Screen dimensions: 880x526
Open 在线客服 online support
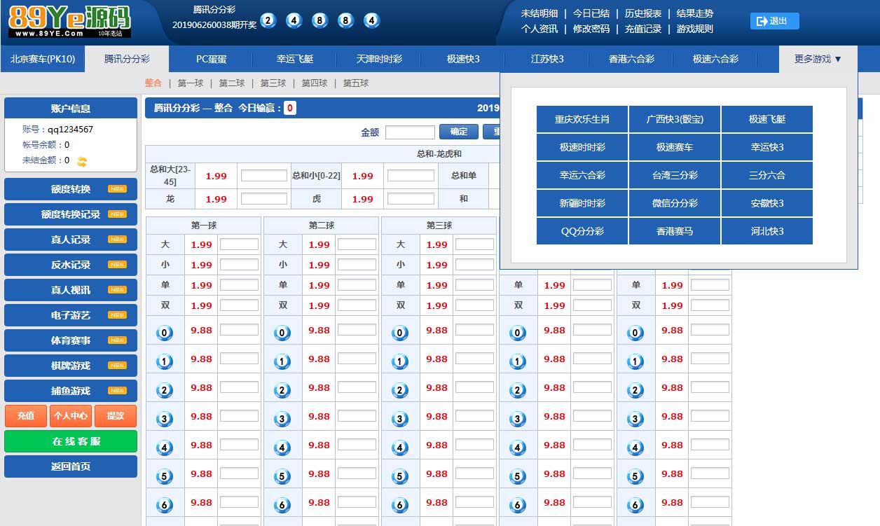[71, 441]
